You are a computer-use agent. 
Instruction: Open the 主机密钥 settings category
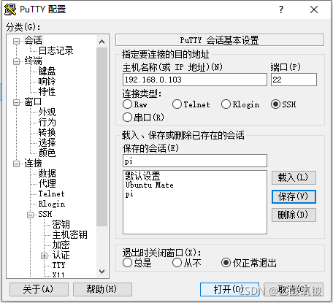coord(70,234)
